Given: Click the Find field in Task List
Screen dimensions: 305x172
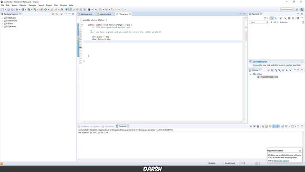Looking at the screenshot, I should point(258,22).
